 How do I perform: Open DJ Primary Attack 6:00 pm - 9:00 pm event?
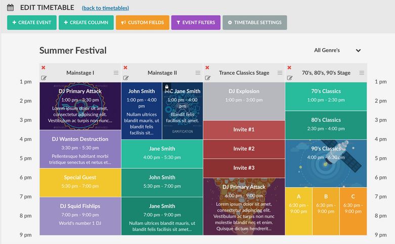coord(244,207)
